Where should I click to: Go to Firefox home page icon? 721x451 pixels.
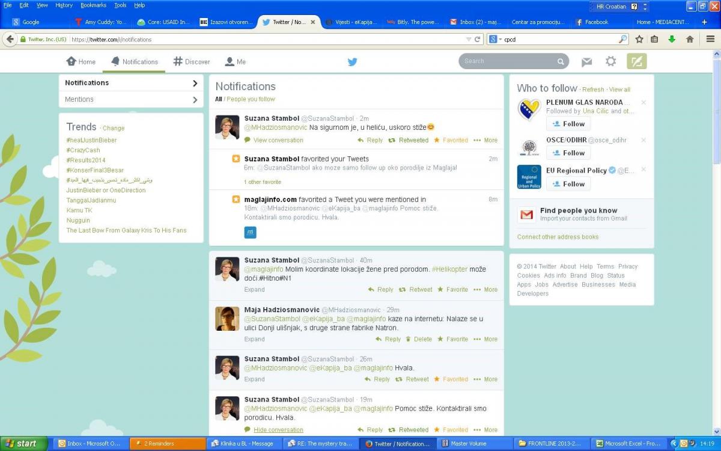[690, 39]
